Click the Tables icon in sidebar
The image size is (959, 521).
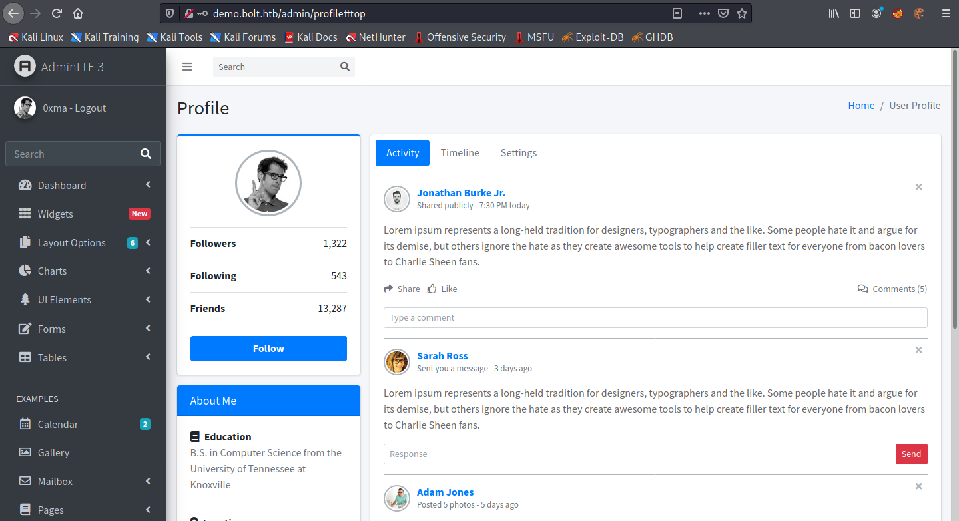point(25,357)
